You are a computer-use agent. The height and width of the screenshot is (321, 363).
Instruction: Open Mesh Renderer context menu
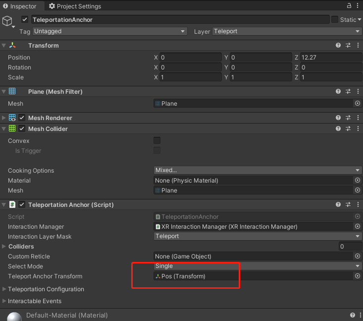[x=358, y=118]
